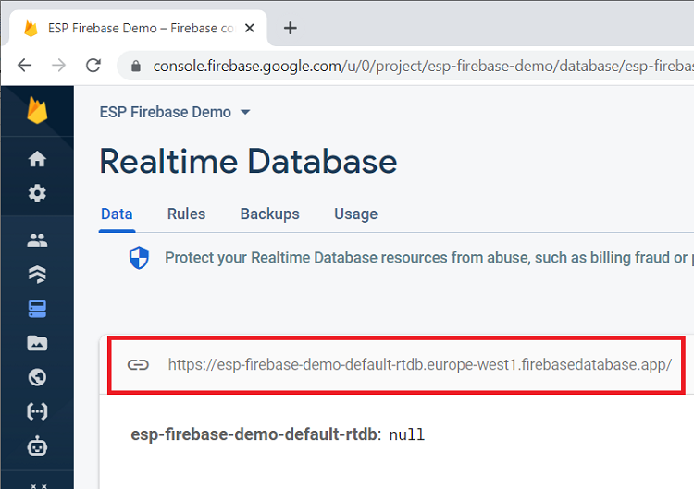The width and height of the screenshot is (694, 489).
Task: Switch to the Usage tab
Action: pyautogui.click(x=356, y=214)
